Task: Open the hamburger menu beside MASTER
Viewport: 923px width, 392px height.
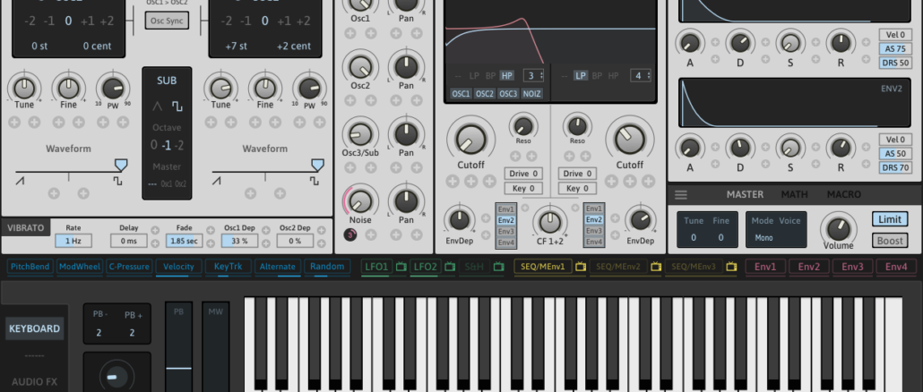Action: 681,194
